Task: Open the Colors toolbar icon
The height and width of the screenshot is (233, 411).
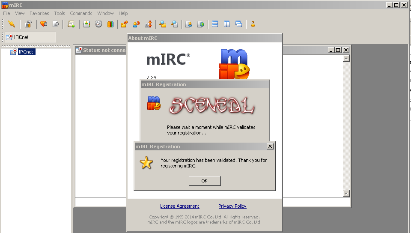Action: click(110, 24)
